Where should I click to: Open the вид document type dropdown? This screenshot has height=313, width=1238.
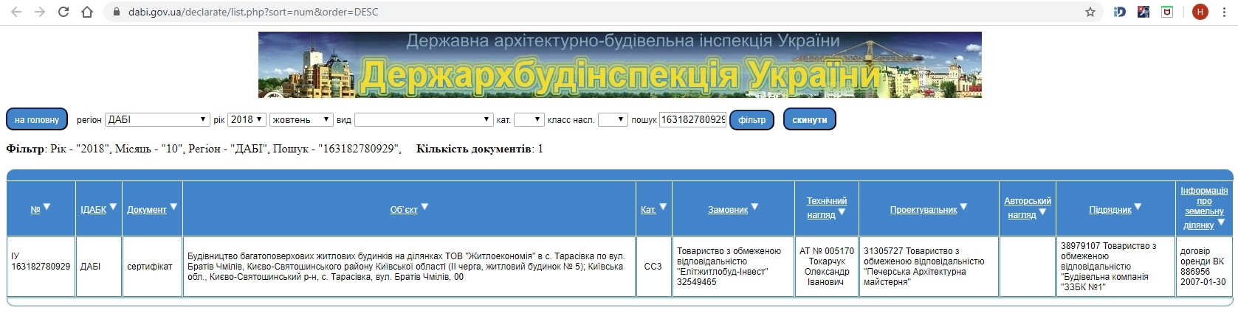point(424,119)
